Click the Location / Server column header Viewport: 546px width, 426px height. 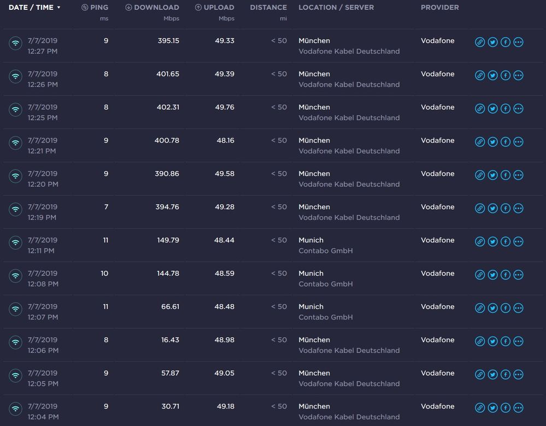pos(336,8)
